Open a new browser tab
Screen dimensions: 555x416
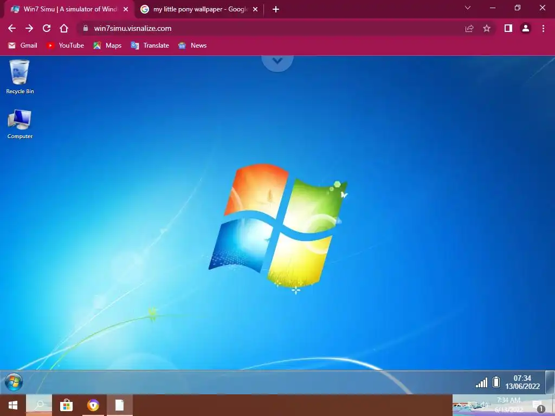[276, 9]
